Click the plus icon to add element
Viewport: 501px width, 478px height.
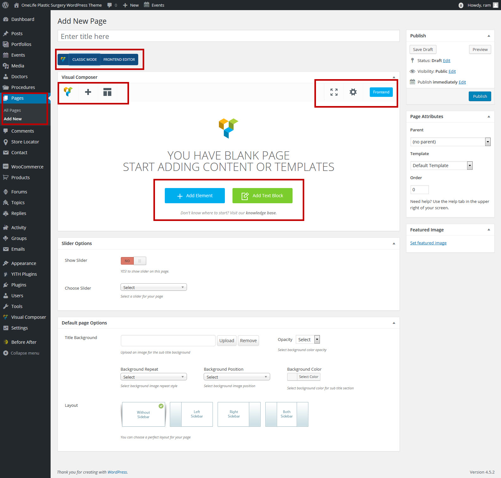(88, 92)
